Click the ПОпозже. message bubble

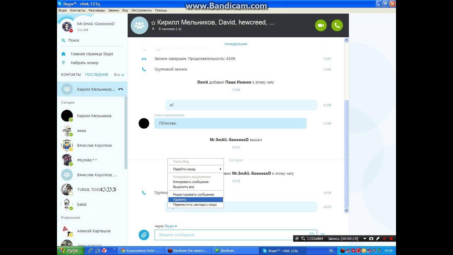[230, 123]
